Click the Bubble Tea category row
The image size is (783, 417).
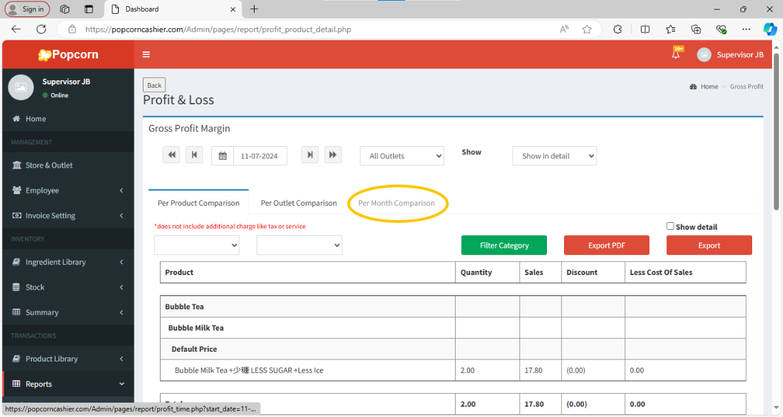point(453,307)
